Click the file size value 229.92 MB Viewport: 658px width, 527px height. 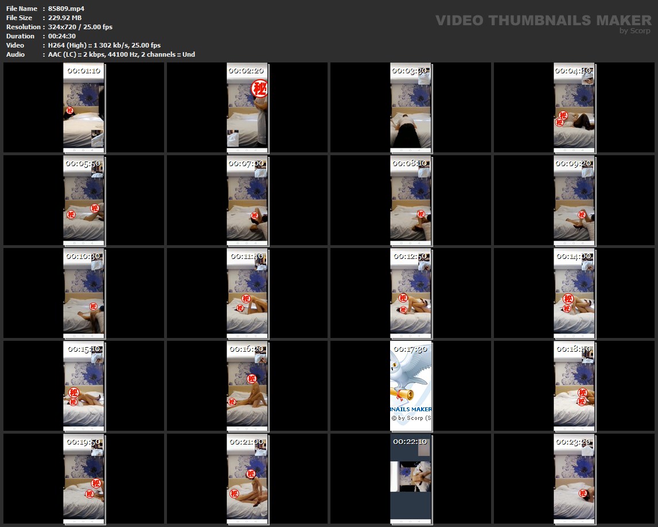(64, 18)
